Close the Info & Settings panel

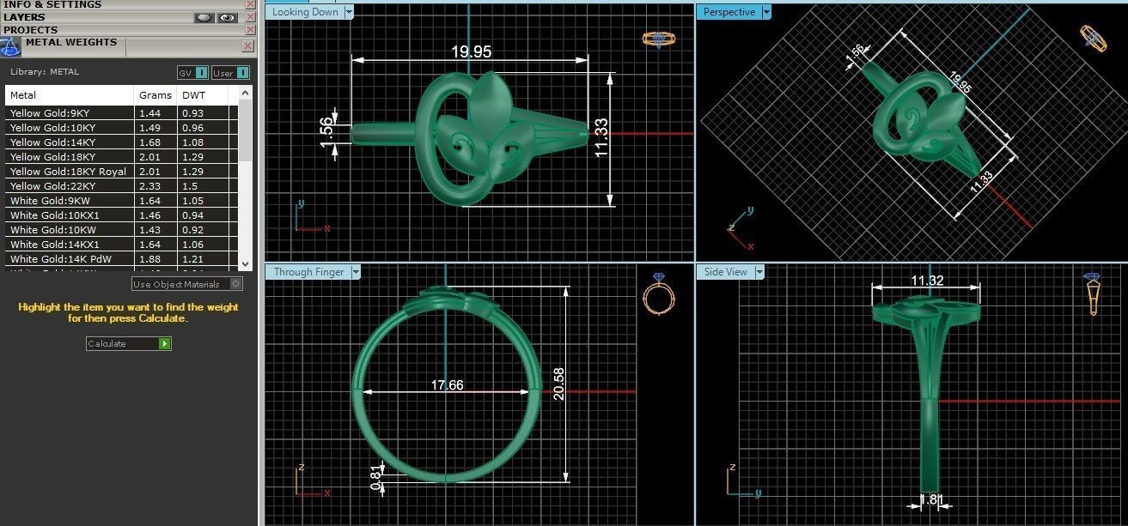(250, 4)
